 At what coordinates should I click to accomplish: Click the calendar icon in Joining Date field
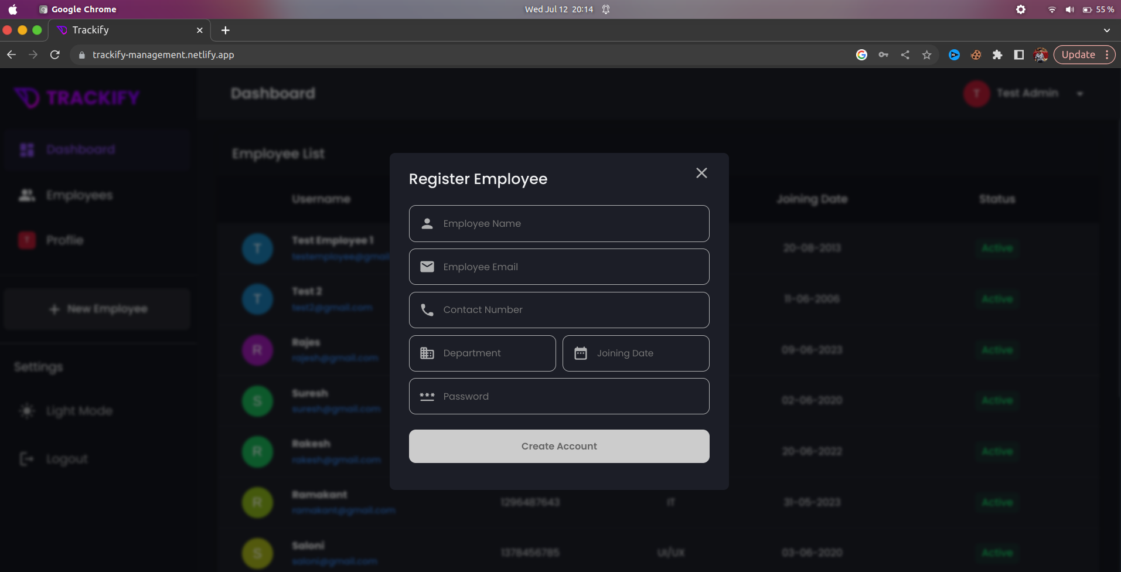tap(581, 353)
